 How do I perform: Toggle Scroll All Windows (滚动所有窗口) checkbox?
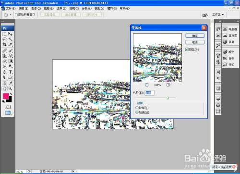[x=16, y=15]
